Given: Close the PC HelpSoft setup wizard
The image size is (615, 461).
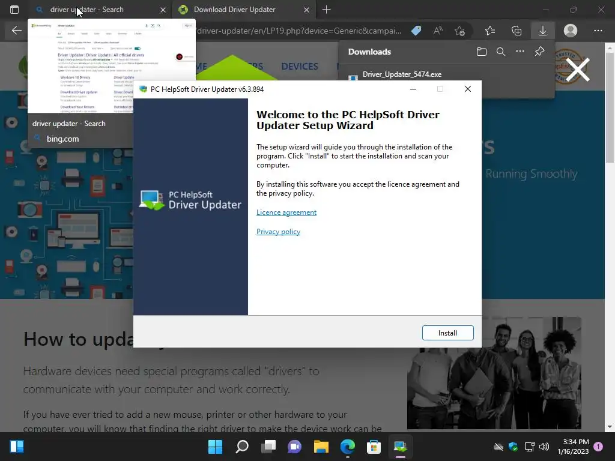Looking at the screenshot, I should 467,89.
